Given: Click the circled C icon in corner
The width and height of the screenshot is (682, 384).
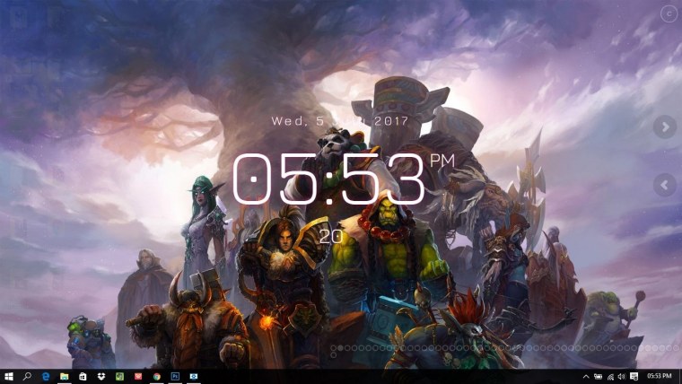Looking at the screenshot, I should coord(668,13).
